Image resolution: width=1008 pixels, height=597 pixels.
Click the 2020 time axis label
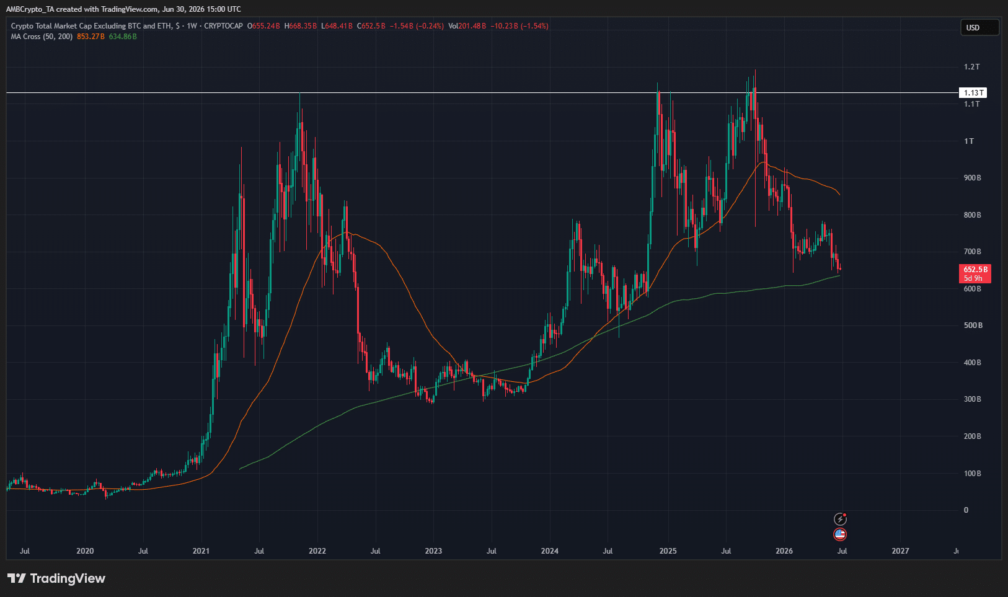pyautogui.click(x=85, y=551)
